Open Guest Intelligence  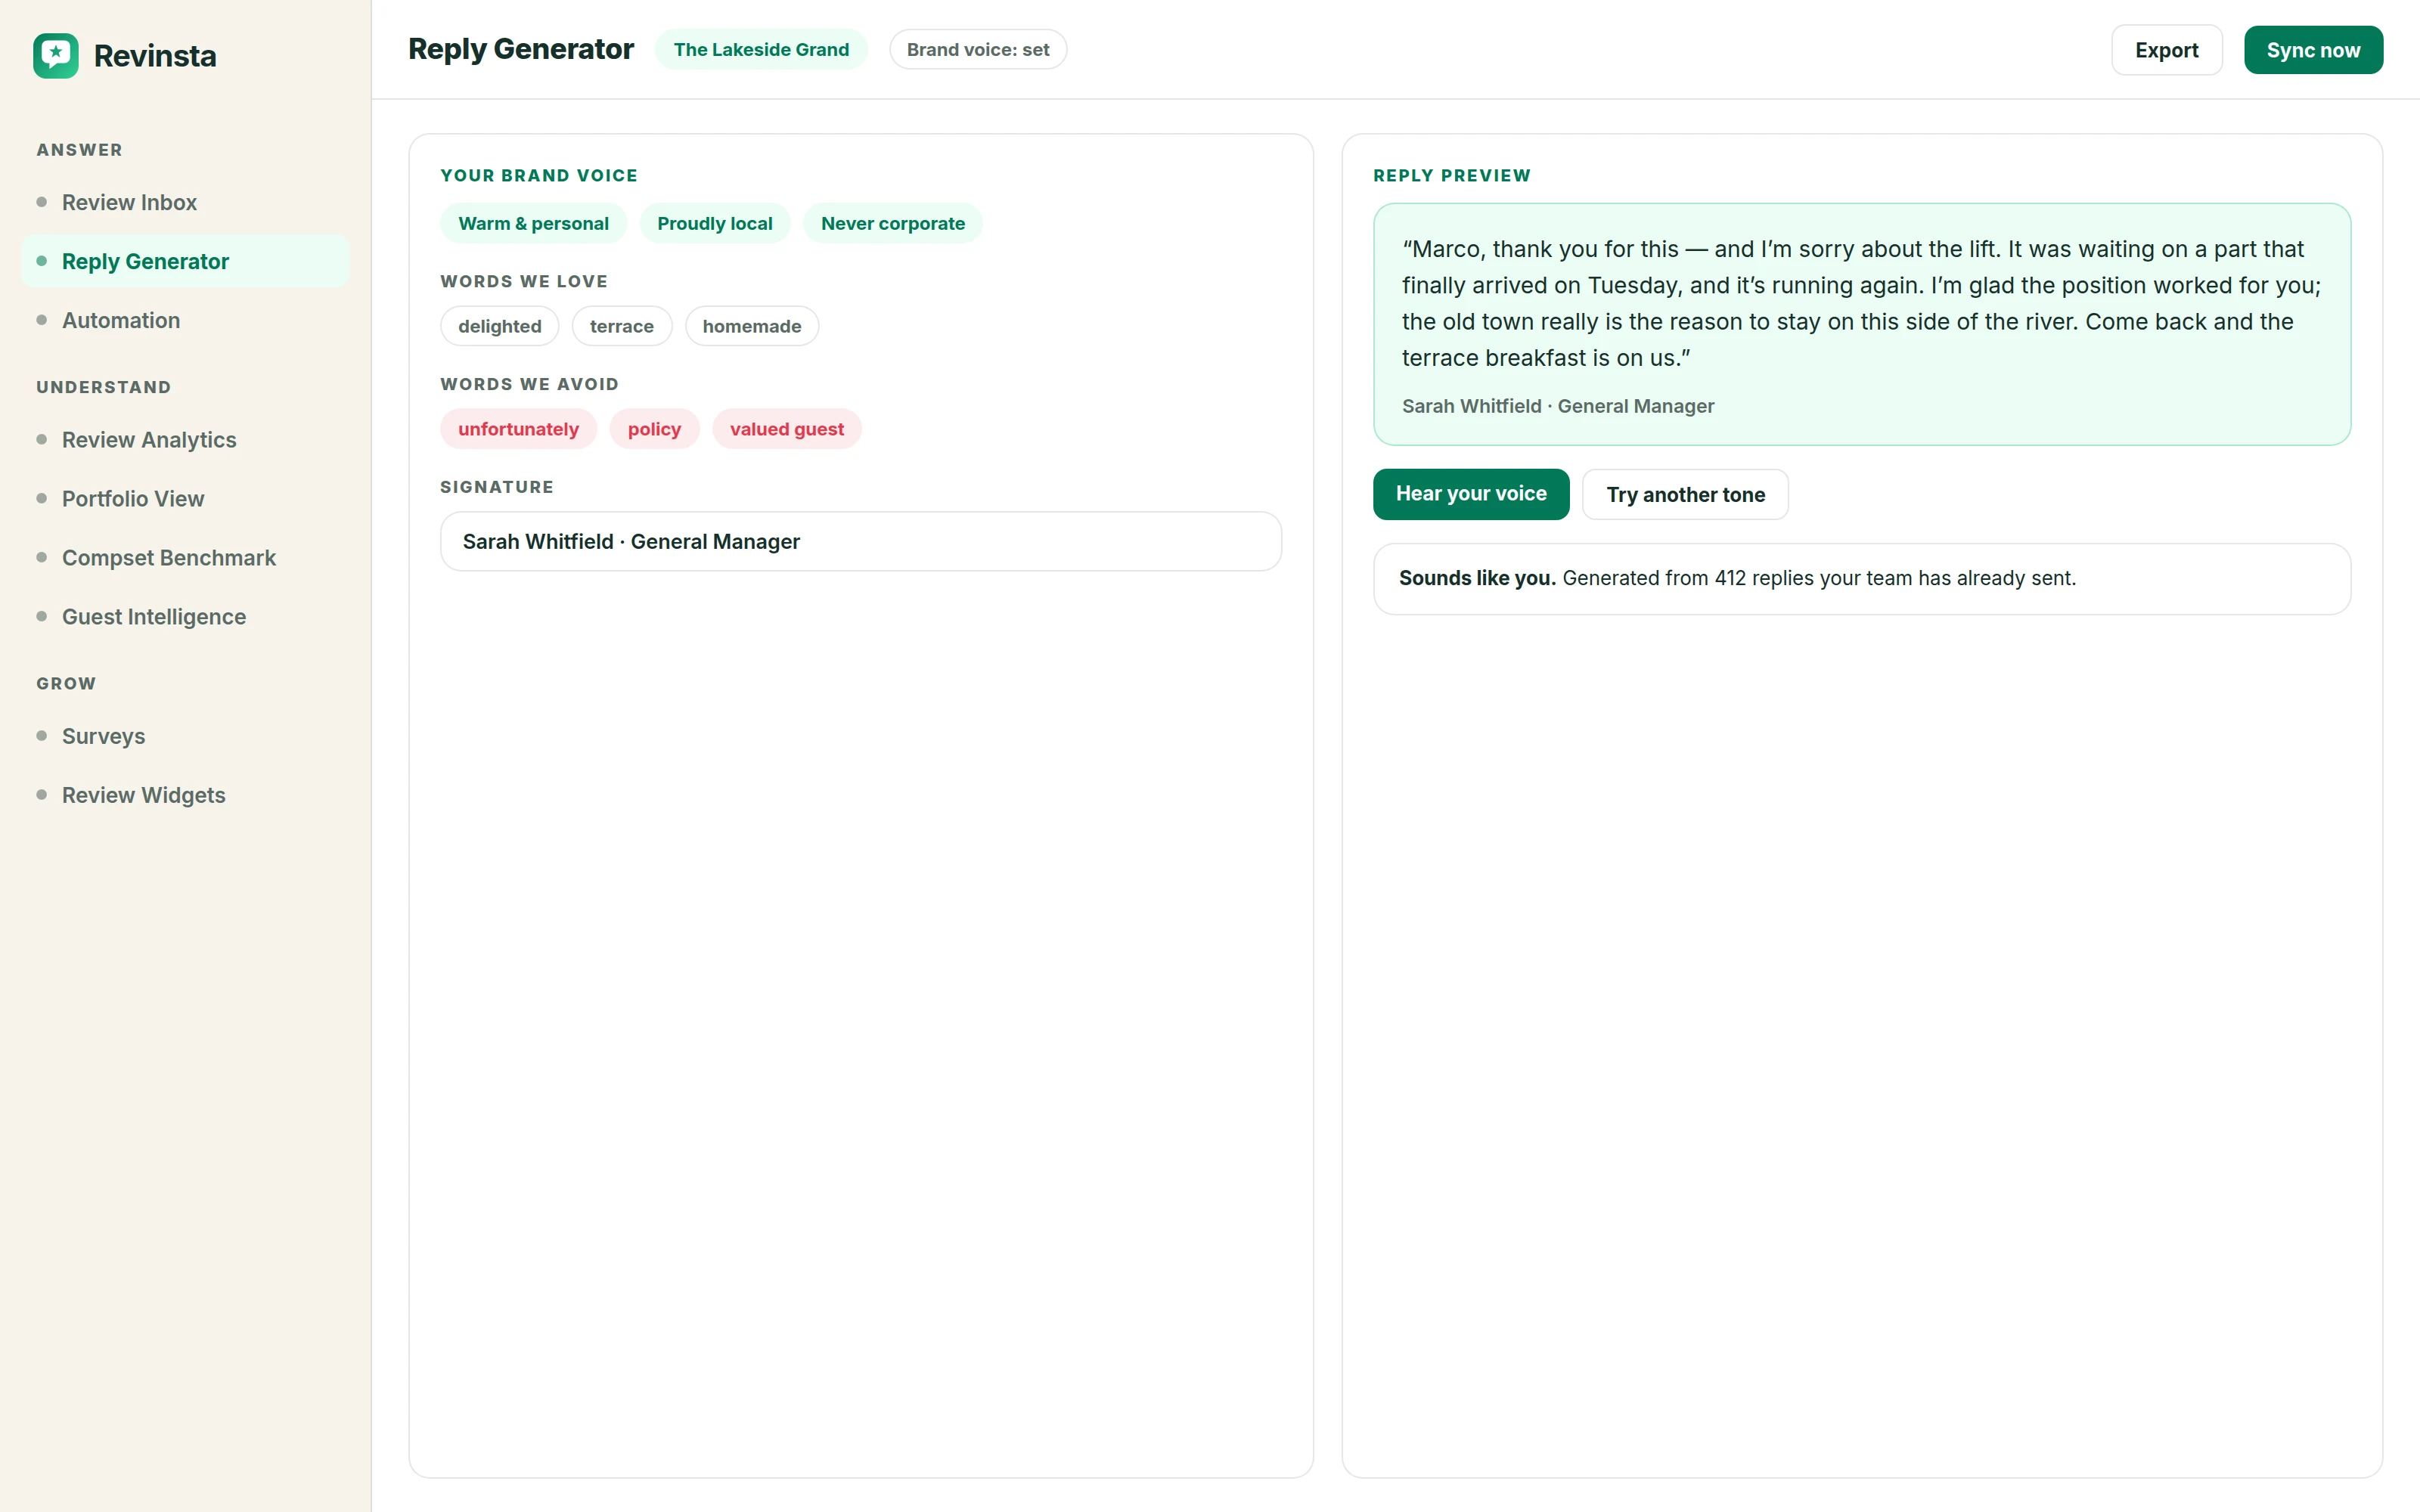coord(185,617)
